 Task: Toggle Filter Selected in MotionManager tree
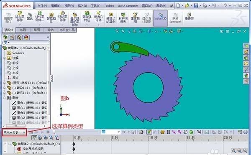tap(51, 137)
